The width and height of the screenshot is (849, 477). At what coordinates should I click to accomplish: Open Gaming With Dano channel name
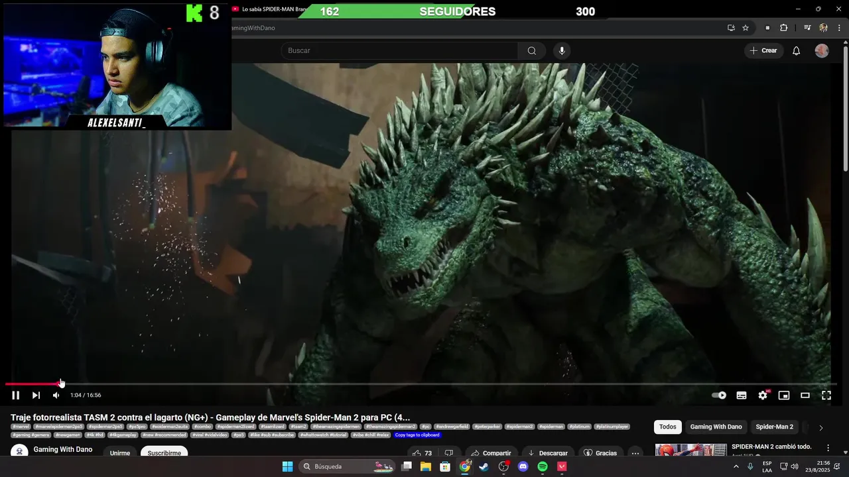click(x=63, y=449)
